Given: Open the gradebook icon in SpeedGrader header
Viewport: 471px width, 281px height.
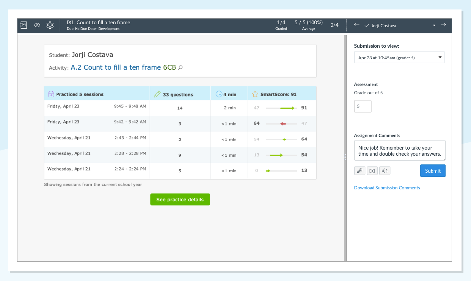Looking at the screenshot, I should point(24,25).
